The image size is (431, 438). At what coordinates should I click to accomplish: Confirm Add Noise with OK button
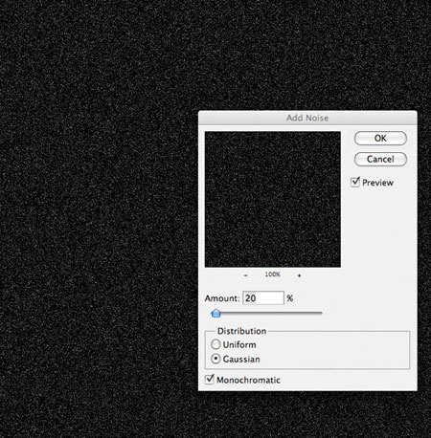pyautogui.click(x=380, y=139)
